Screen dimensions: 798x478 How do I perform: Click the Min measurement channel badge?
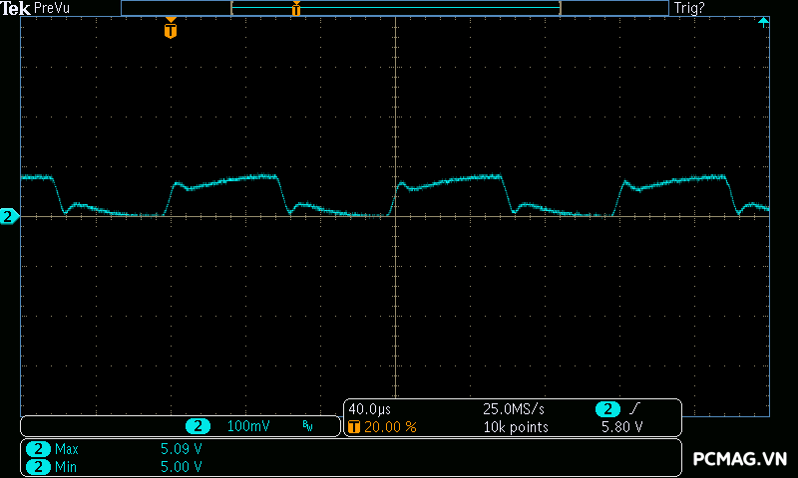point(38,466)
